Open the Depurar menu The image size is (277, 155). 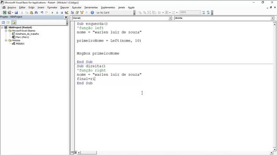coord(64,7)
